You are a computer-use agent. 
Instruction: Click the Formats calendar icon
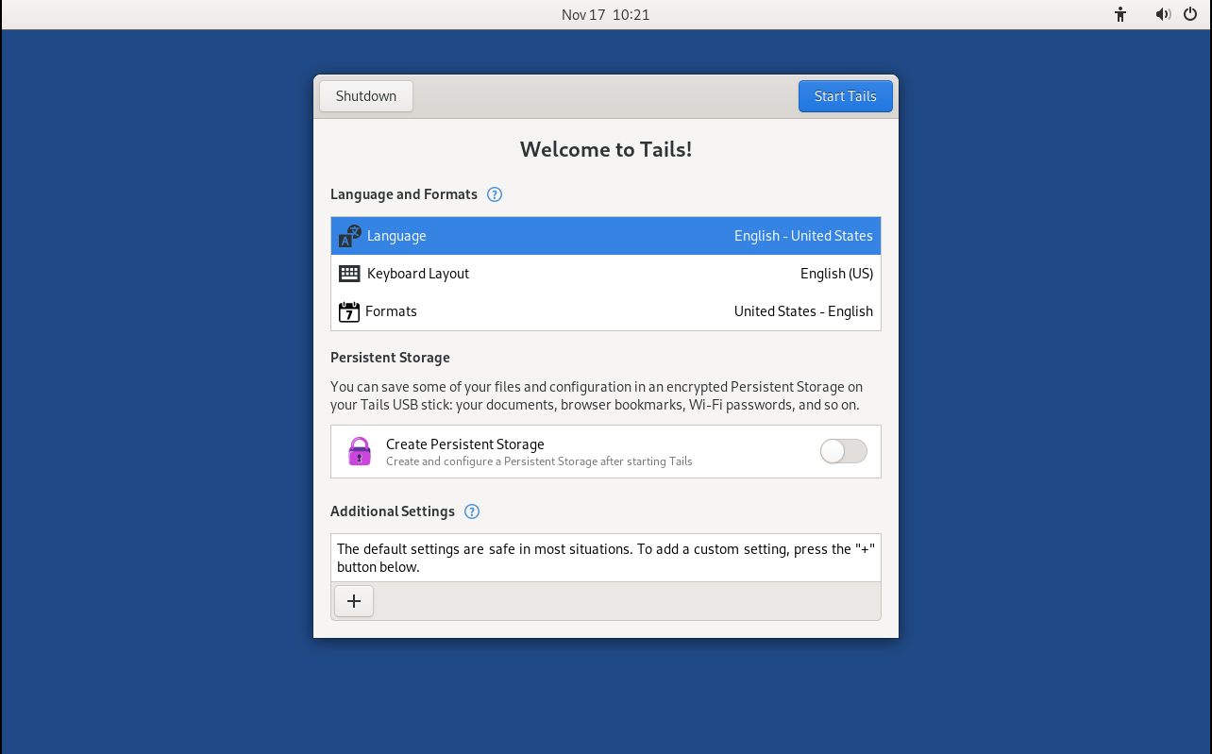coord(349,311)
